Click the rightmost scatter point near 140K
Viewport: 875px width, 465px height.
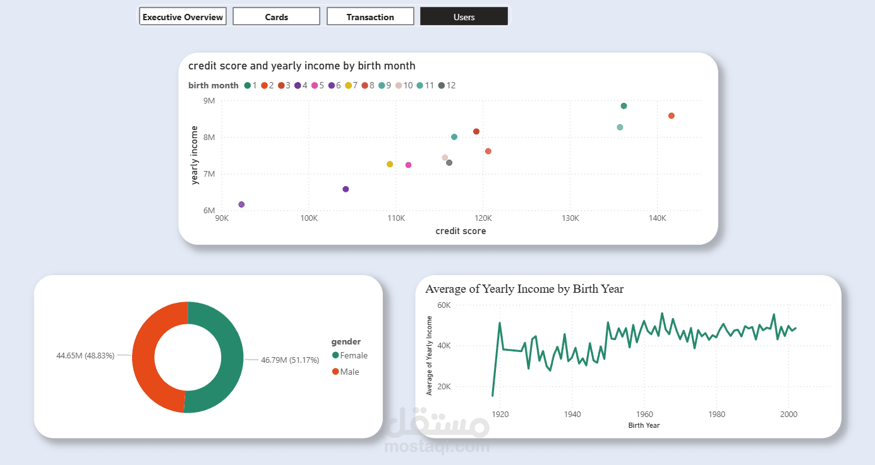(671, 115)
